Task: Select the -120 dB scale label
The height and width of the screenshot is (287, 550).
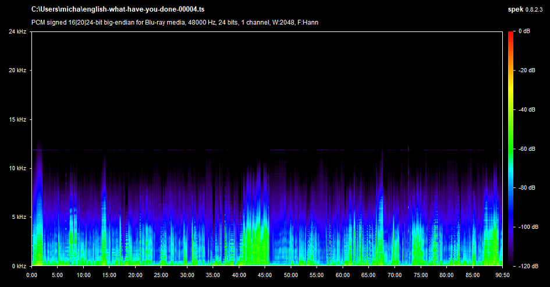Action: click(528, 266)
